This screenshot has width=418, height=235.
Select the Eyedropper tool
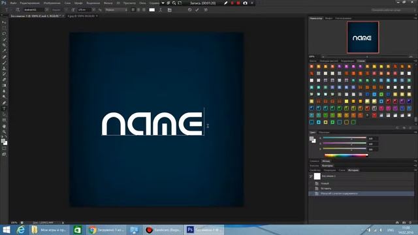4,51
